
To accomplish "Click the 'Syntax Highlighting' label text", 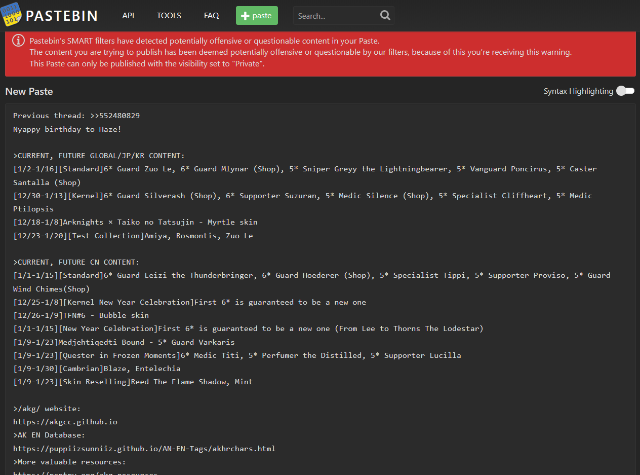I will click(578, 91).
